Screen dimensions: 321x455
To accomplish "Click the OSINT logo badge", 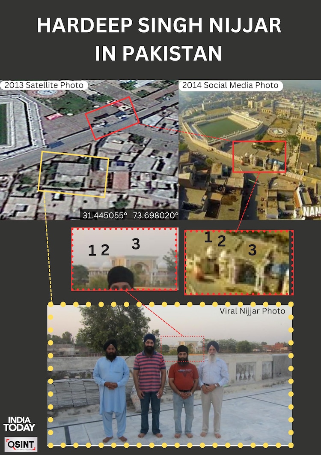I will pyautogui.click(x=21, y=444).
